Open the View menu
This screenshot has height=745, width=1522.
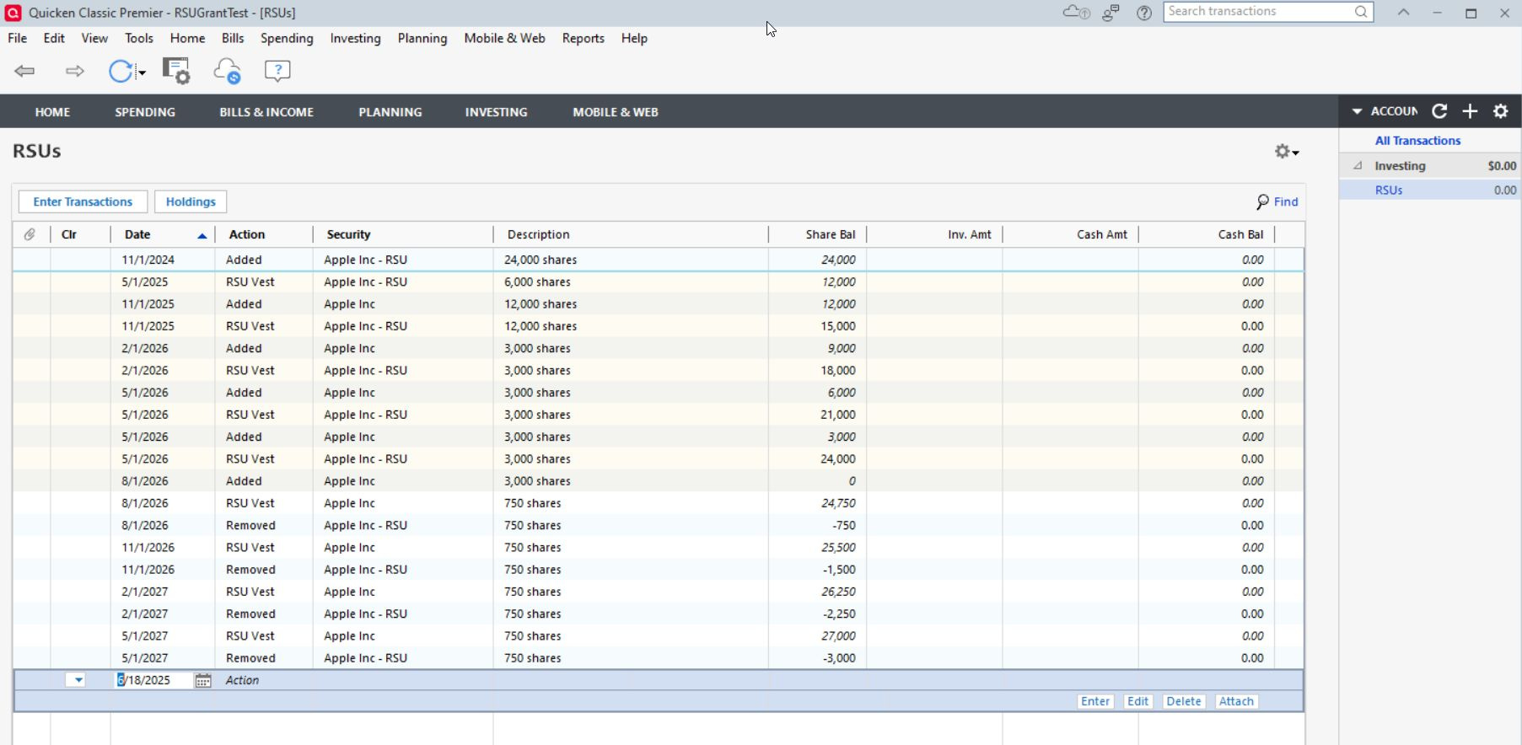[94, 39]
